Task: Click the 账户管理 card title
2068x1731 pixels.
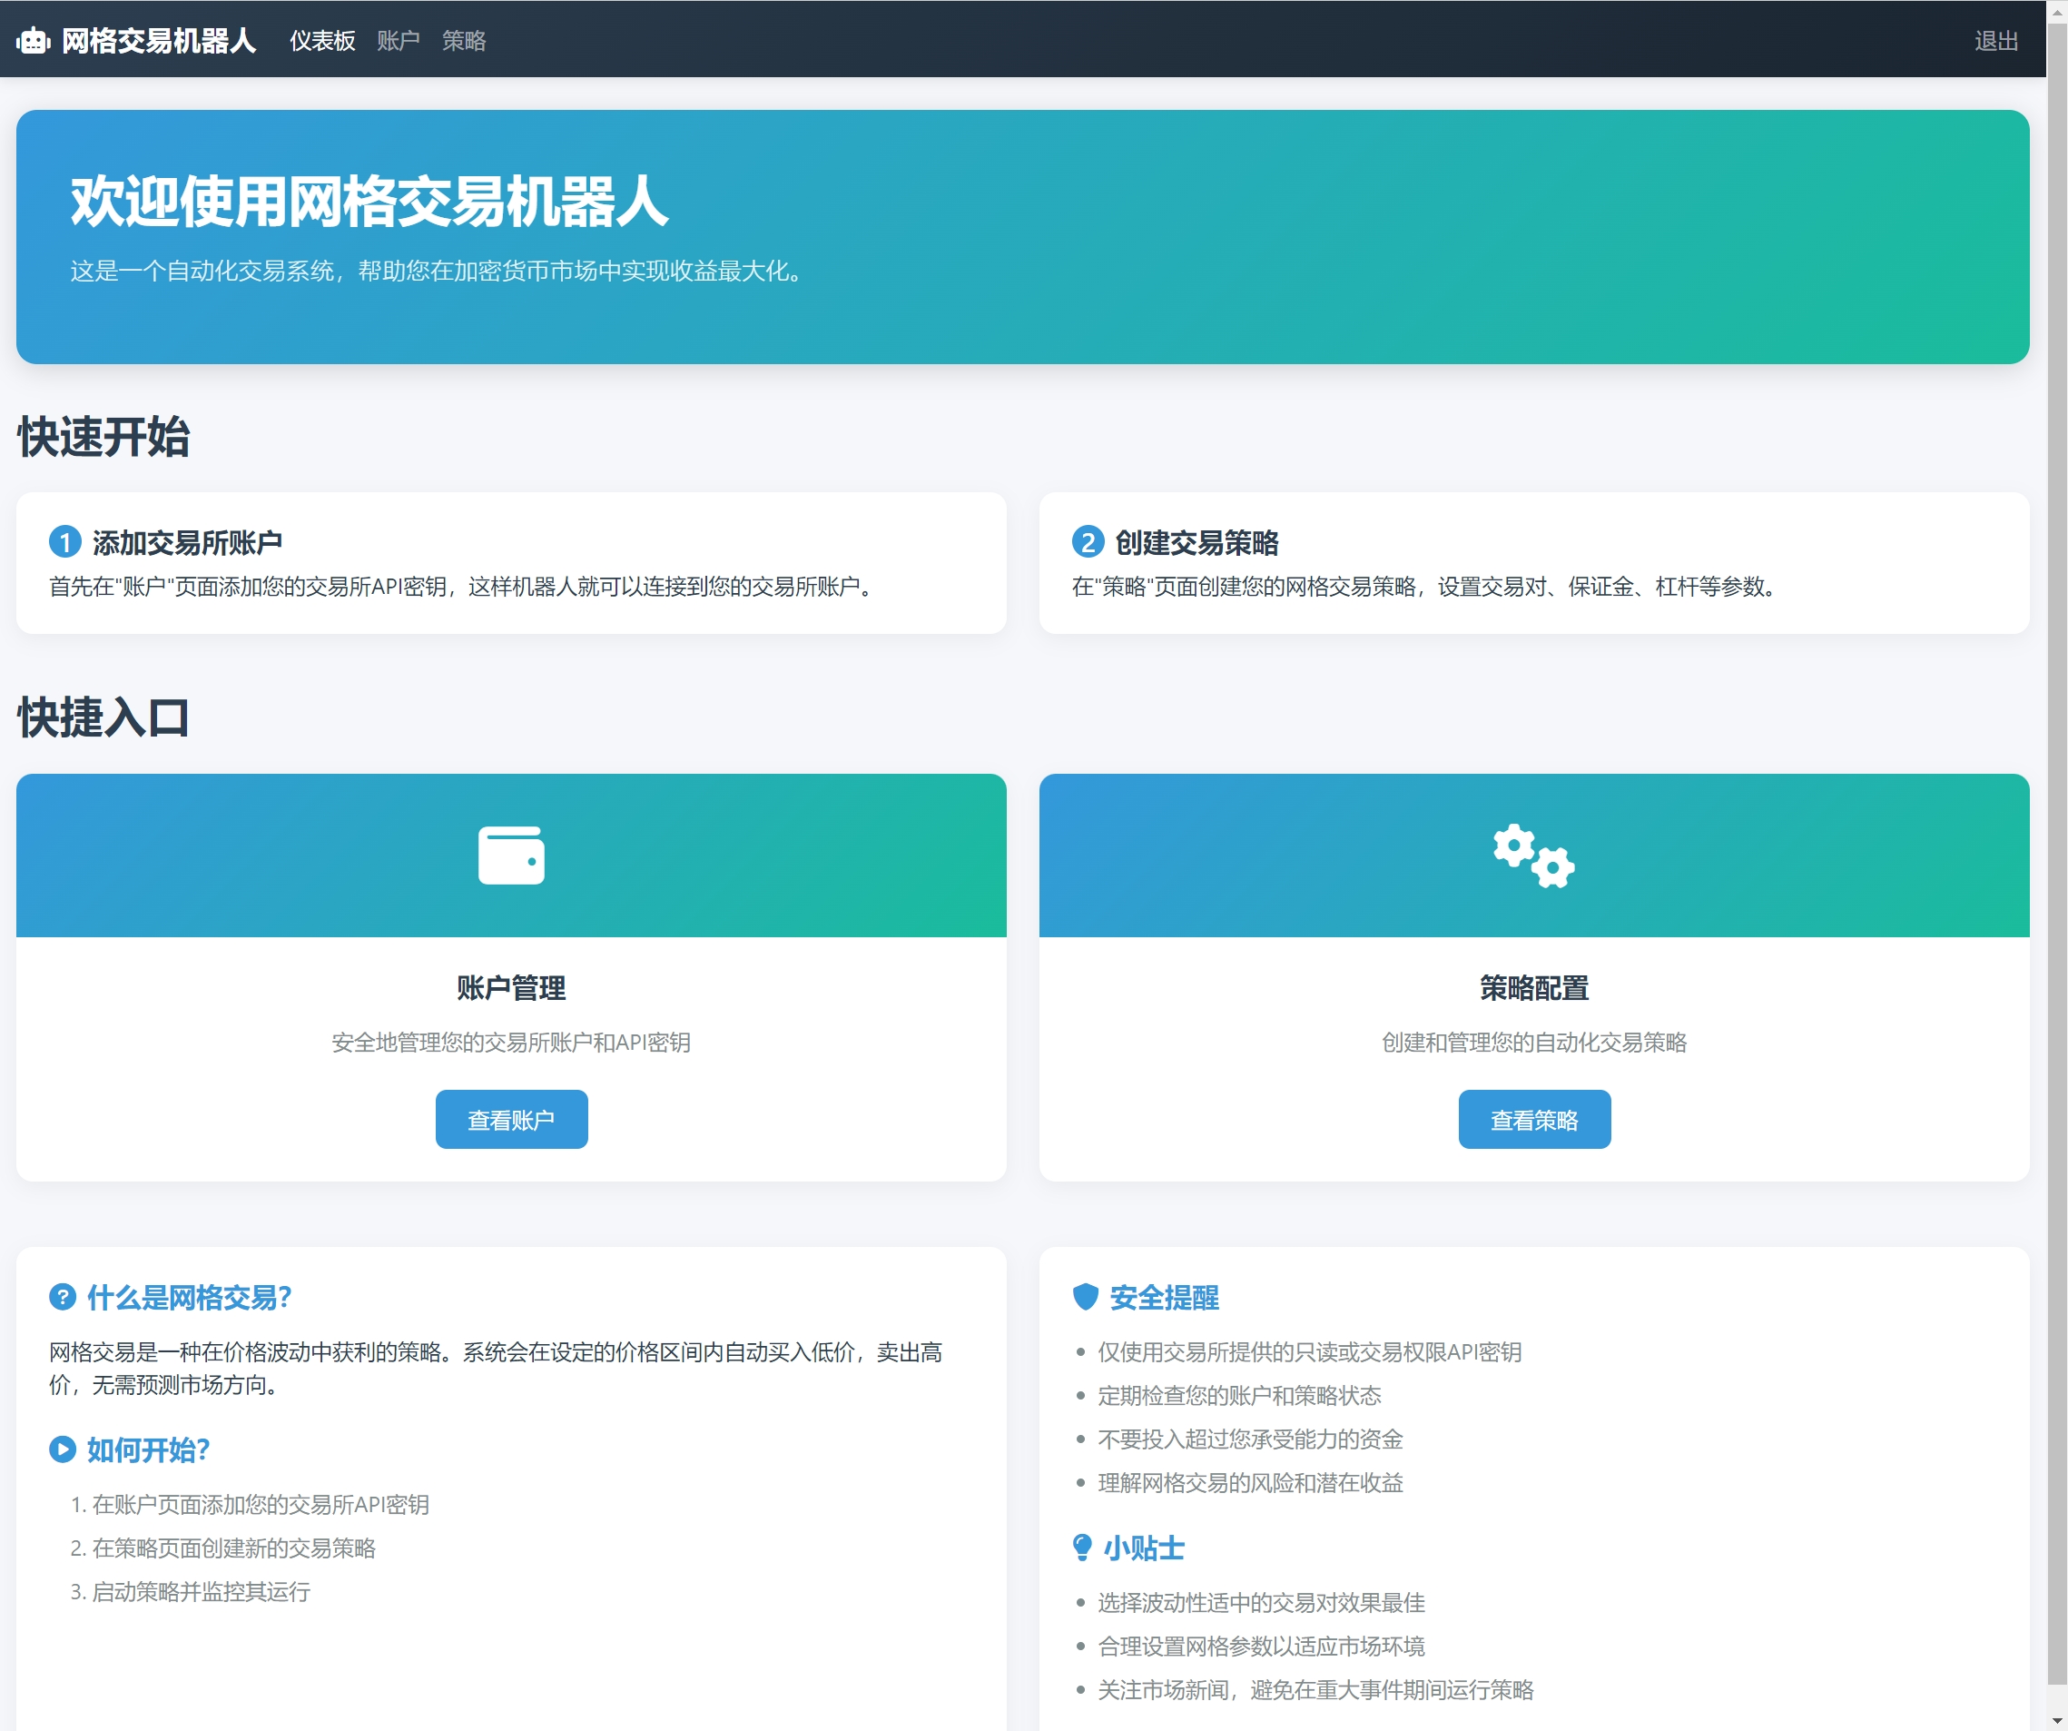Action: pyautogui.click(x=511, y=987)
